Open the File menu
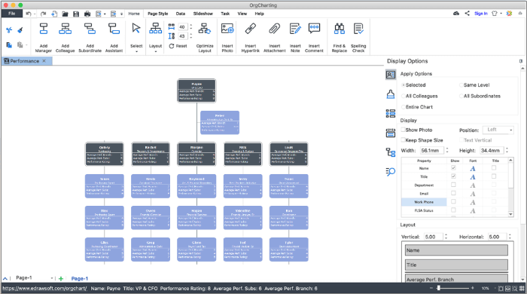 click(x=12, y=14)
